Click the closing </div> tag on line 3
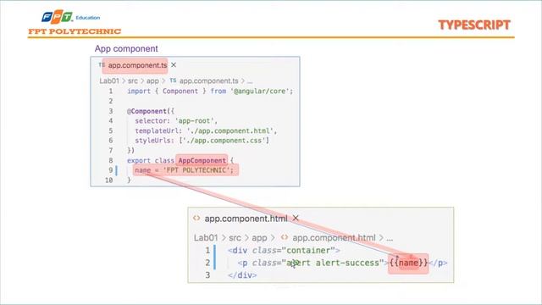The height and width of the screenshot is (305, 542). [x=242, y=275]
